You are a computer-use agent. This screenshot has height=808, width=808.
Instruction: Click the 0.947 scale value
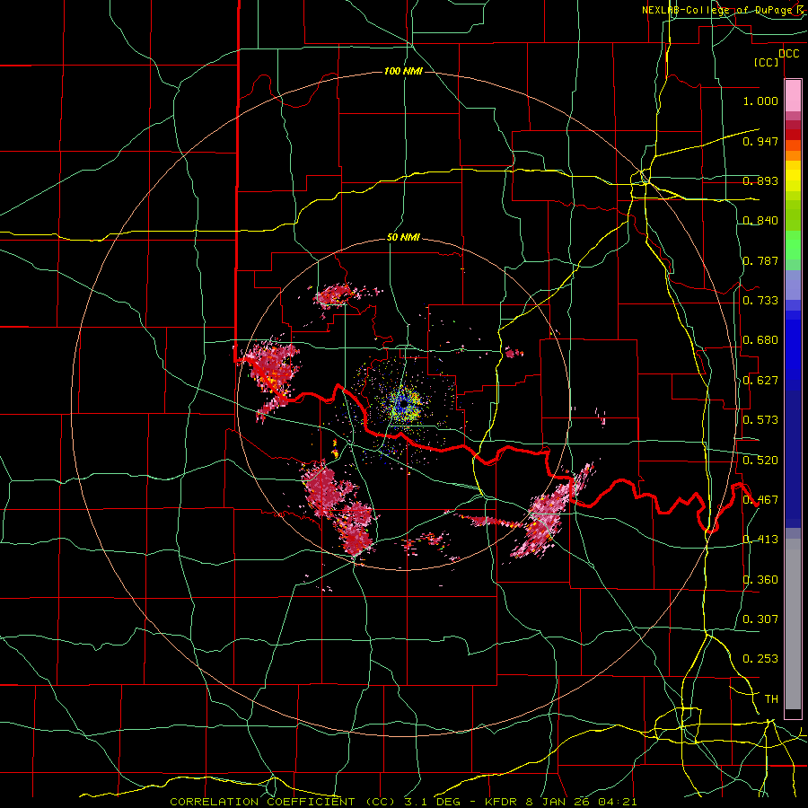coord(760,141)
